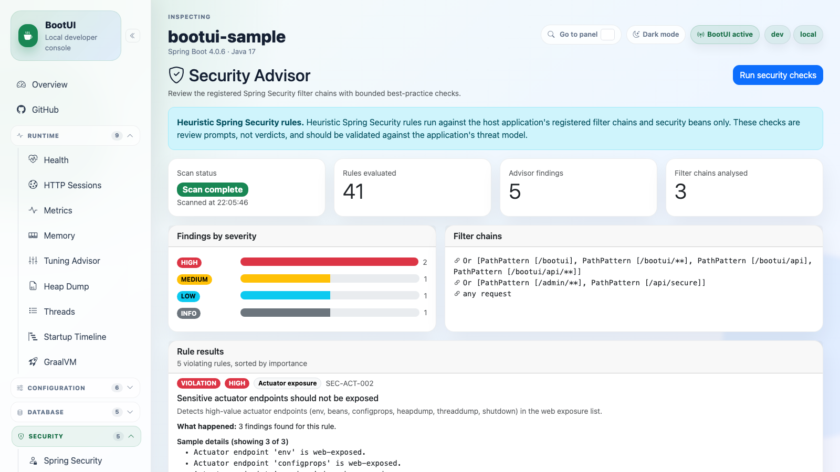Viewport: 840px width, 472px height.
Task: Click the search magnifier in Go to panel
Action: point(551,34)
